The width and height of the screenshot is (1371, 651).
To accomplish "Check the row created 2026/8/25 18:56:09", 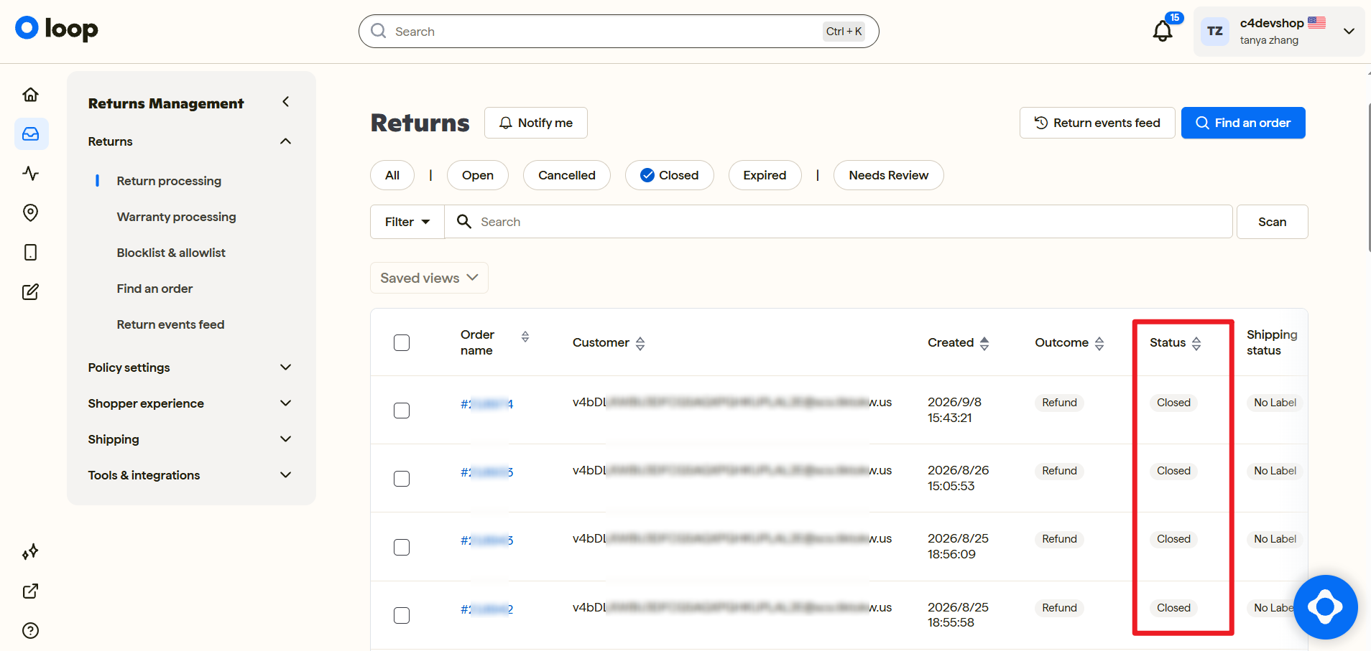I will [x=402, y=547].
